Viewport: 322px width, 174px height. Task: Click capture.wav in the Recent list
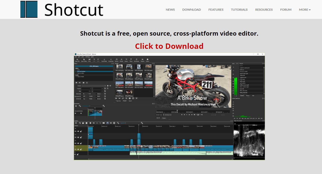pos(251,77)
